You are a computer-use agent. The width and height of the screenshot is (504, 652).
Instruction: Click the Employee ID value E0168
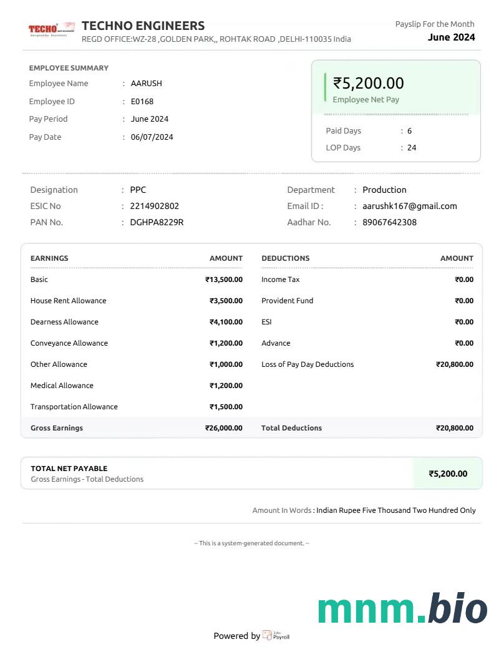coord(142,101)
